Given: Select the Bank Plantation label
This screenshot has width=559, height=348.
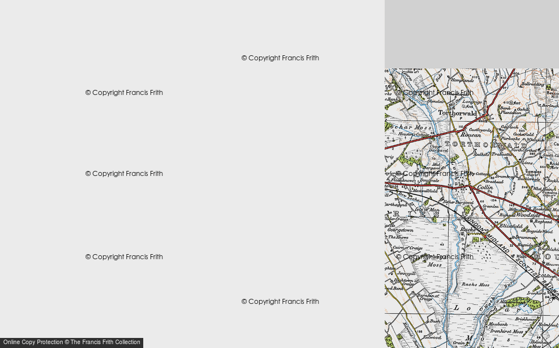Looking at the screenshot, I should pyautogui.click(x=511, y=110).
